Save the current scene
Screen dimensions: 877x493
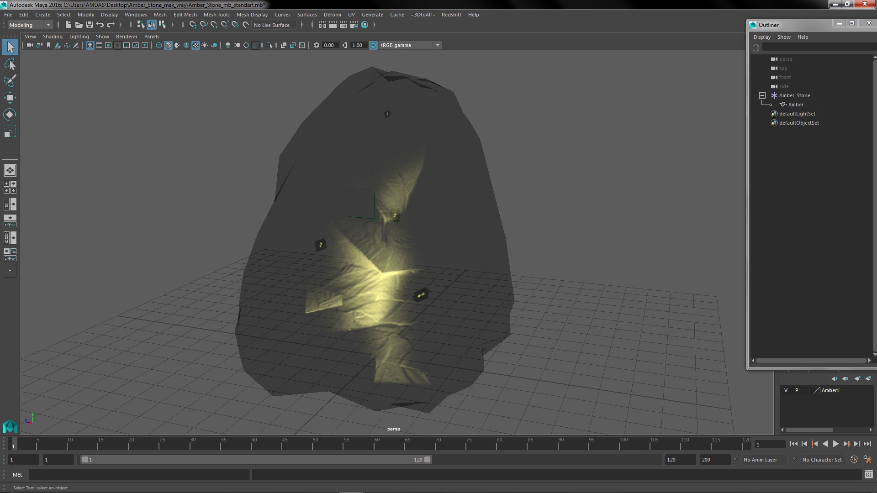pyautogui.click(x=90, y=25)
